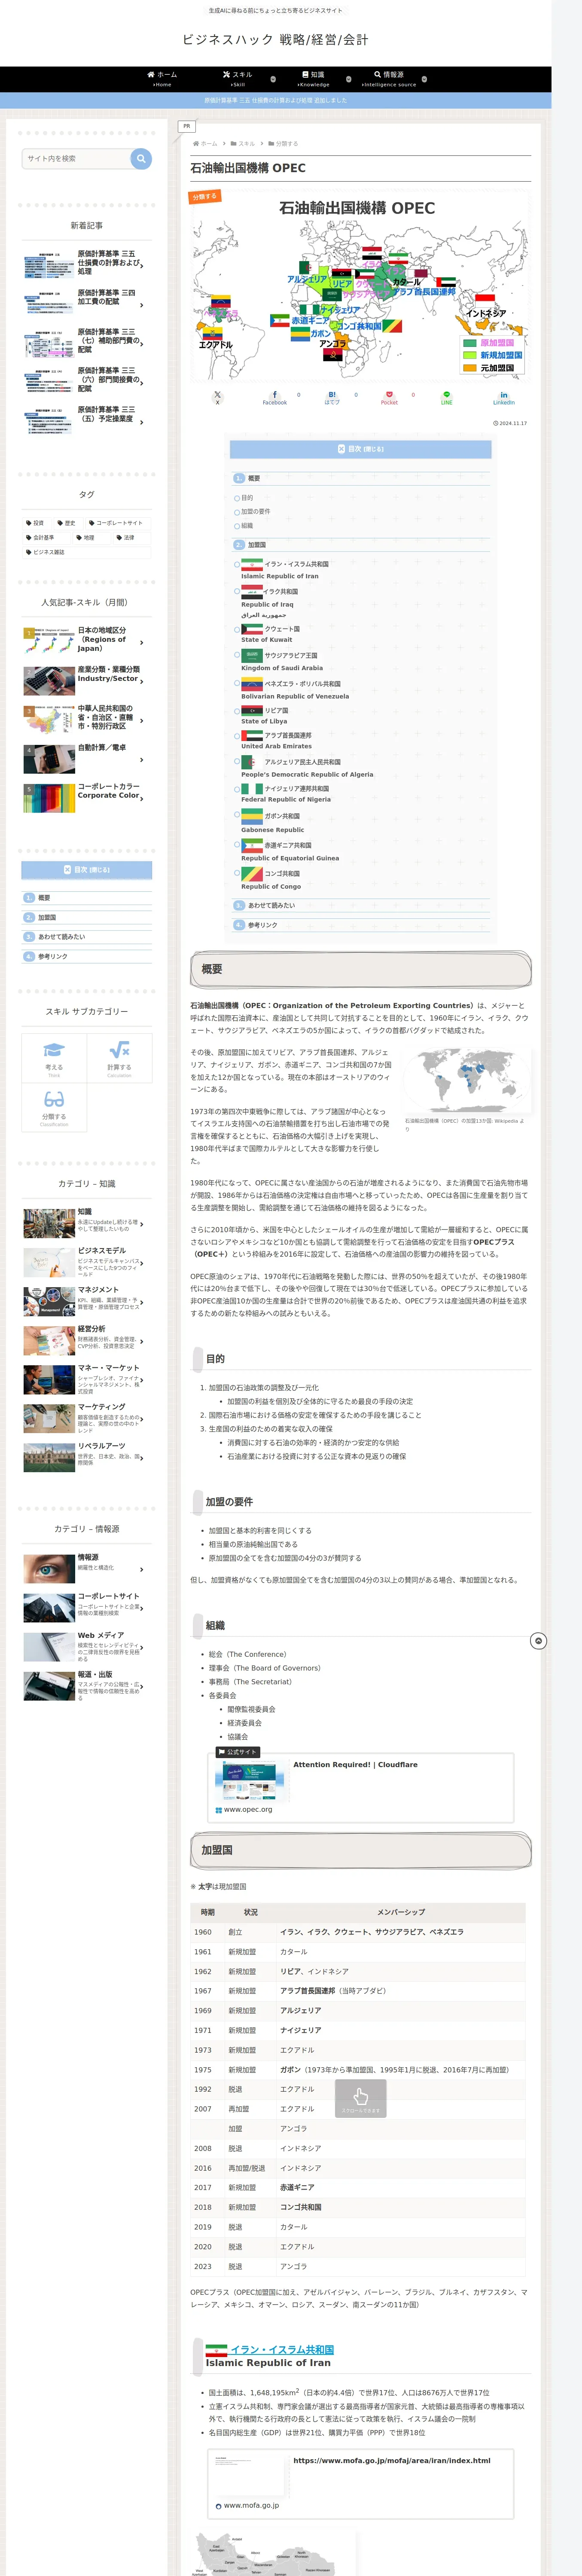
Task: Open the 情報源 (Intelligence source) navigation item
Action: tap(389, 78)
